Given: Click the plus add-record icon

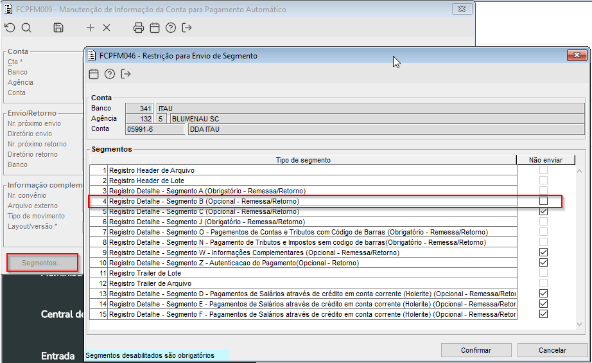Looking at the screenshot, I should pos(91,28).
